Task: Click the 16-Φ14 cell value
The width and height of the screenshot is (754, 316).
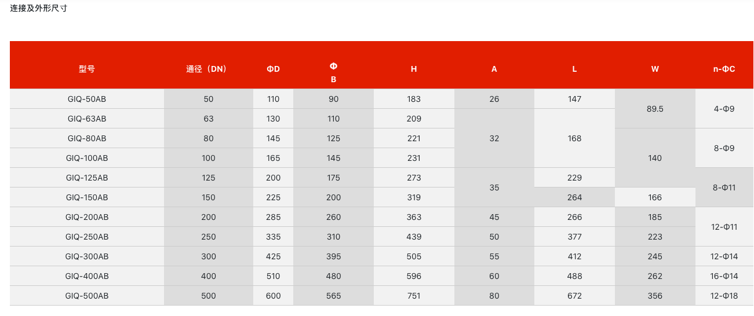Action: (x=724, y=276)
